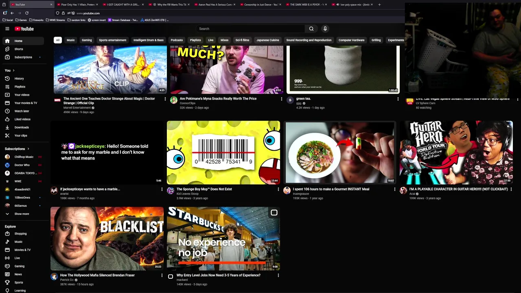Click the browser back arrow
The width and height of the screenshot is (521, 293).
pyautogui.click(x=12, y=13)
